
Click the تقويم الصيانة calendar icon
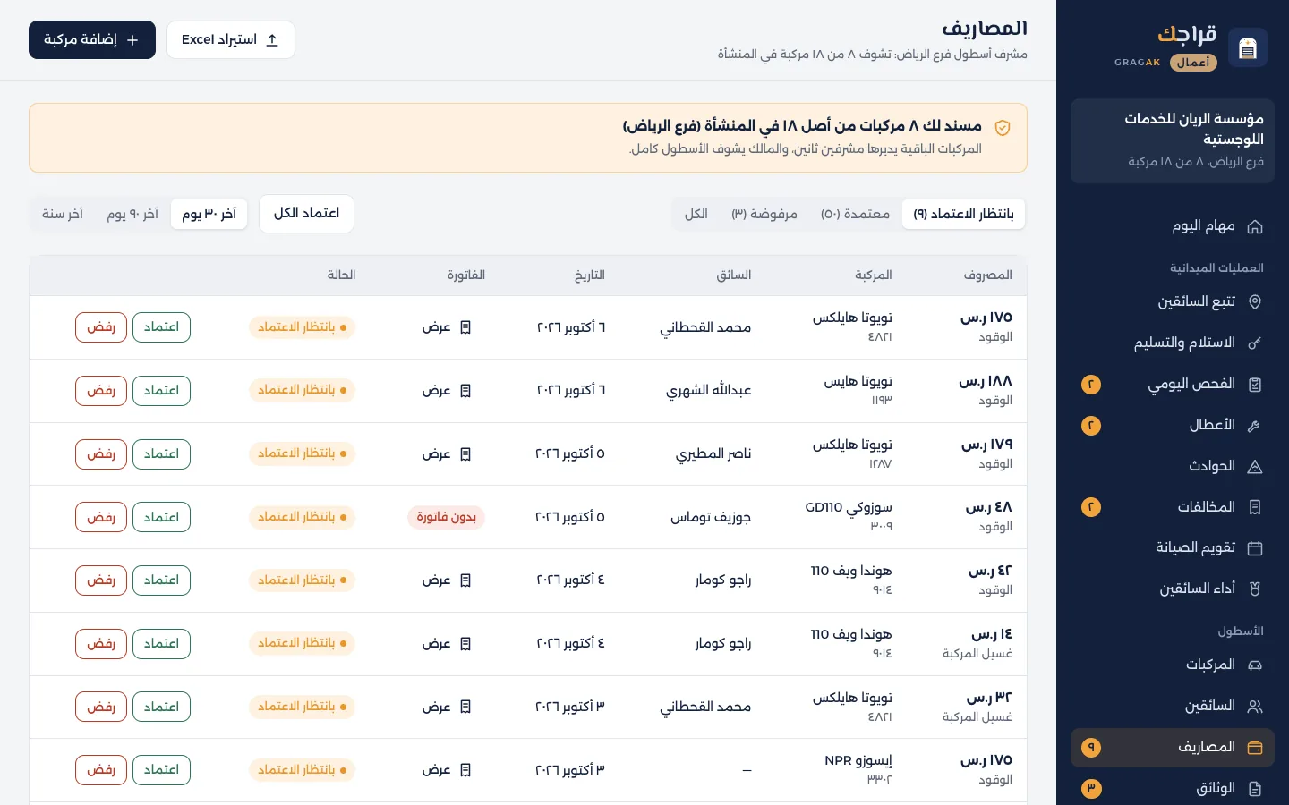point(1255,548)
